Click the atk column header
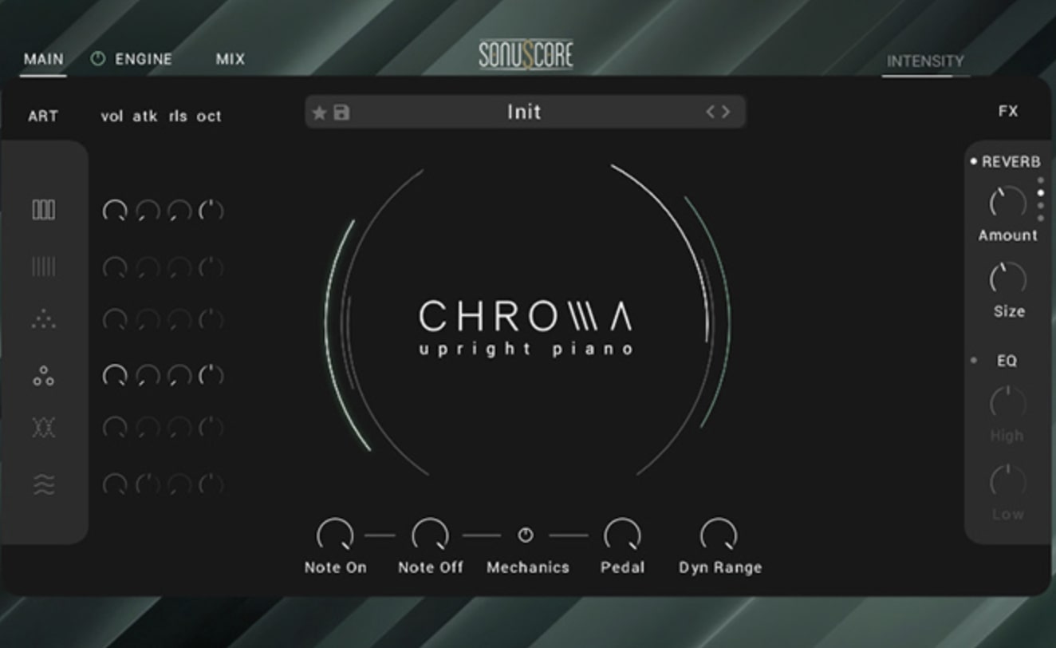This screenshot has width=1056, height=648. coord(145,117)
